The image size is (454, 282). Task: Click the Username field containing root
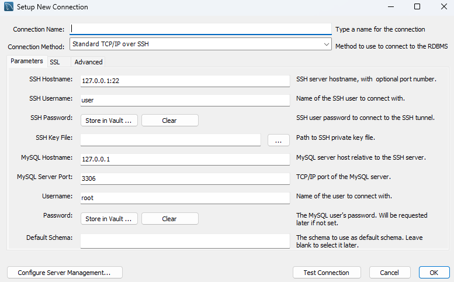[x=185, y=198]
